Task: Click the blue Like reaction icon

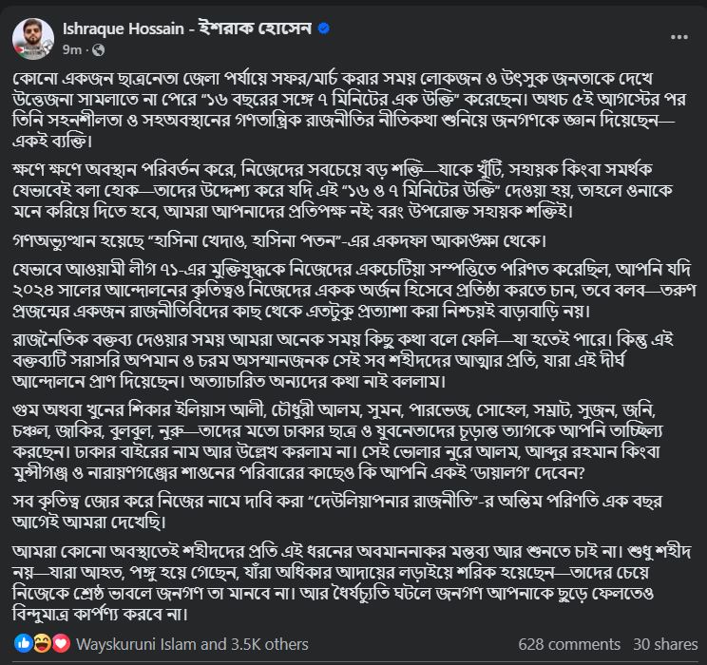Action: [23, 644]
